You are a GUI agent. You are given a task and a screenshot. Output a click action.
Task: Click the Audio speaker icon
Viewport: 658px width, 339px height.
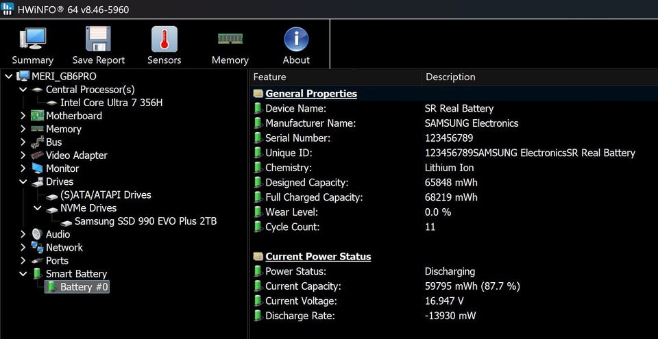pos(37,234)
